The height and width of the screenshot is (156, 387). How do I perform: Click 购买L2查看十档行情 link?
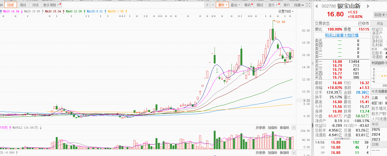tap(342, 35)
